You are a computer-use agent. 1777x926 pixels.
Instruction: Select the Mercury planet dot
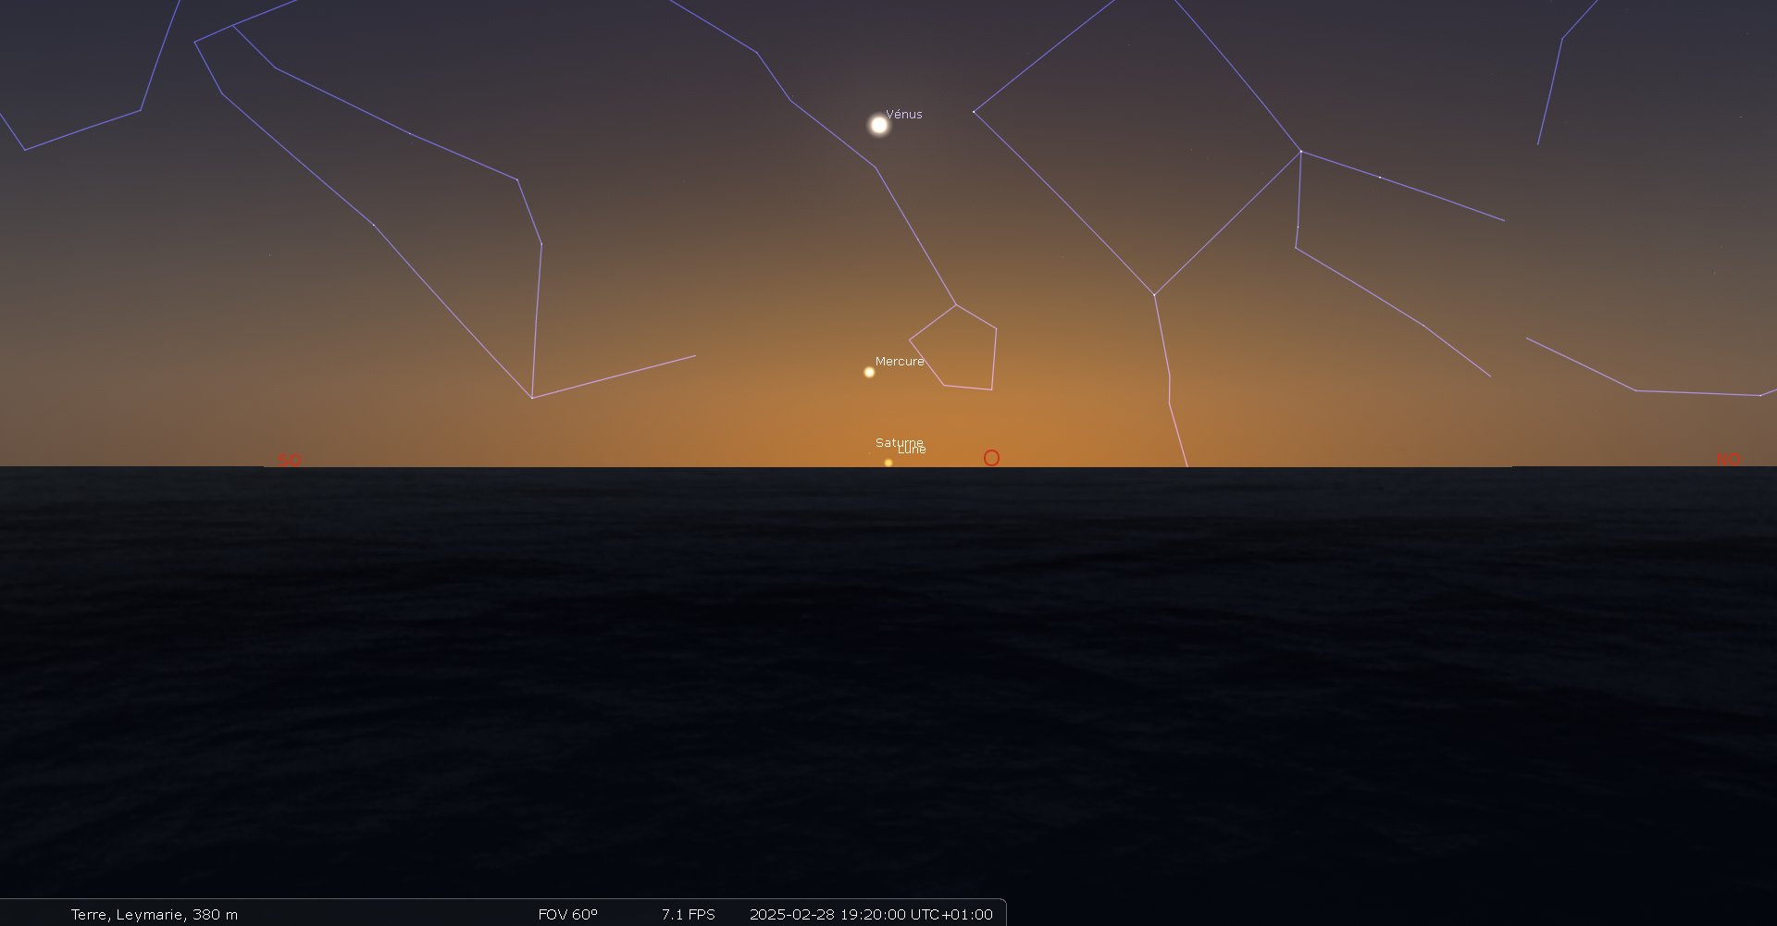point(869,372)
